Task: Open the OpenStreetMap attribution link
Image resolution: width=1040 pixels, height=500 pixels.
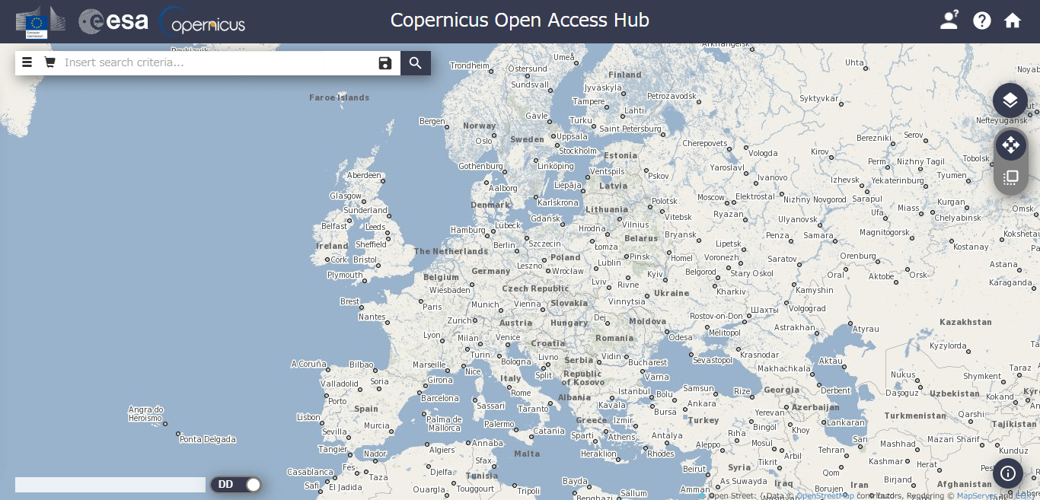Action: click(825, 496)
